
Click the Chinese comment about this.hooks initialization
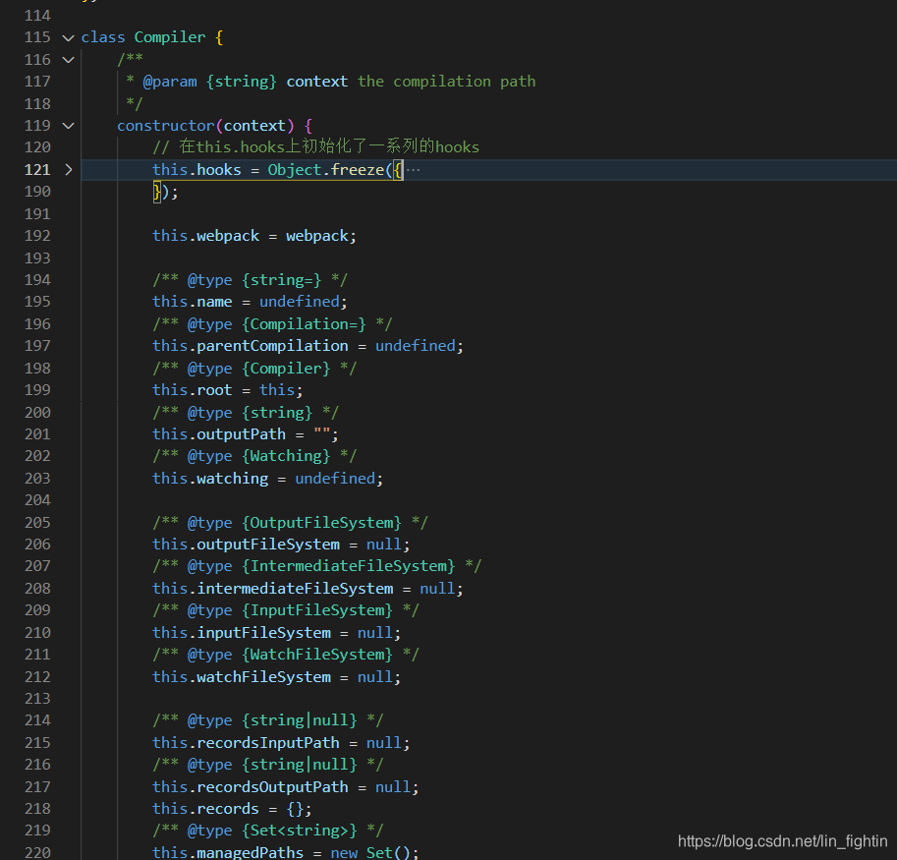point(315,147)
